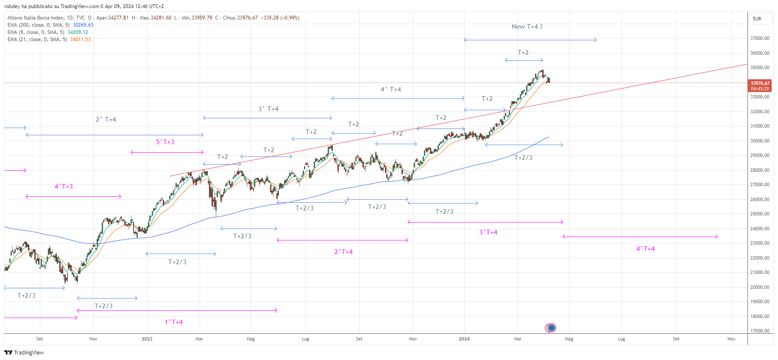The width and height of the screenshot is (778, 360).
Task: Select the blue '4° T+4' annotation
Action: click(390, 89)
